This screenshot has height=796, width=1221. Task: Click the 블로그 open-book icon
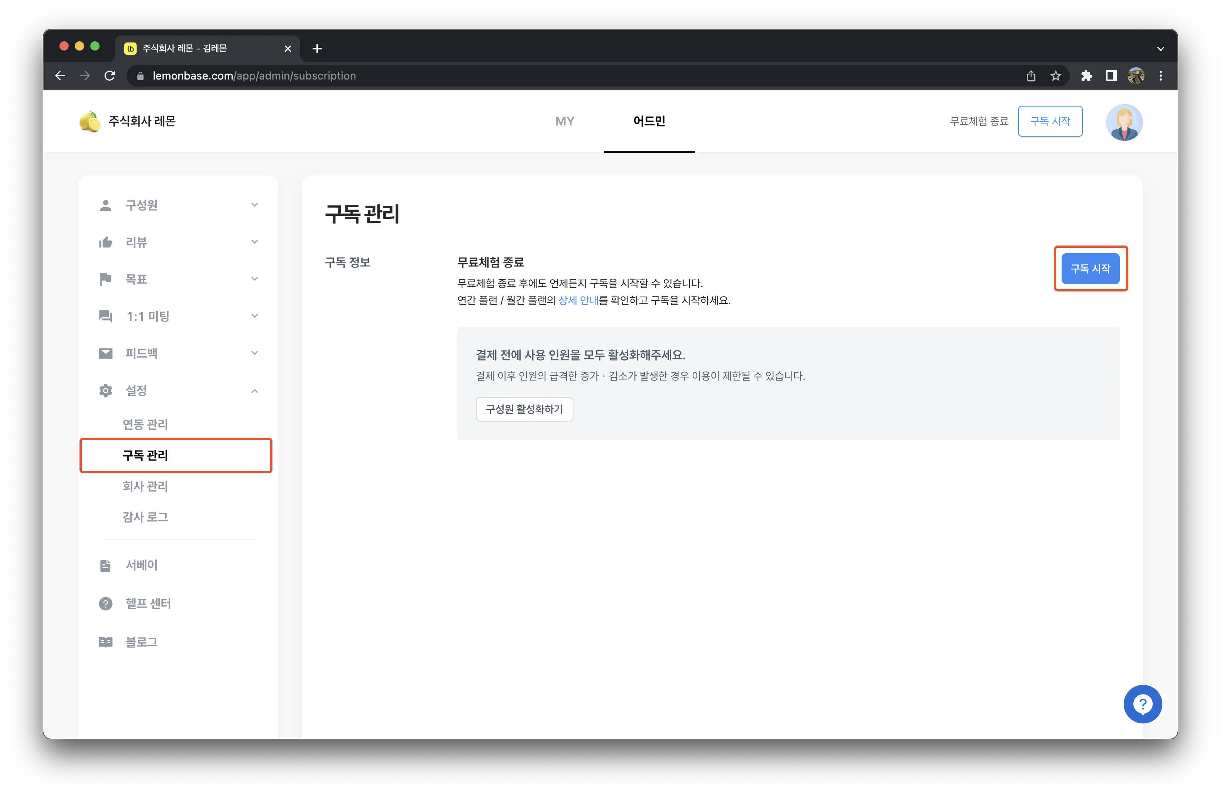point(106,642)
